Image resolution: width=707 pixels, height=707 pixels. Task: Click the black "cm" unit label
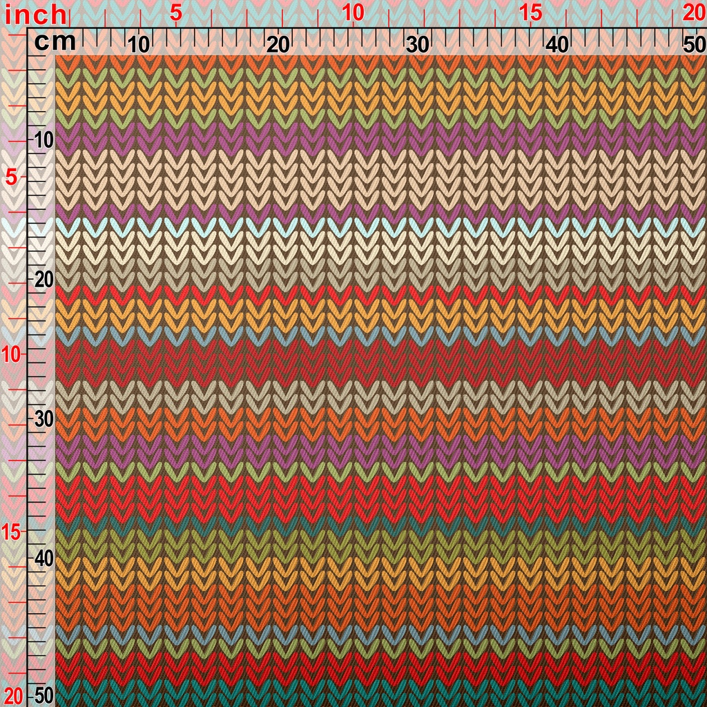55,43
